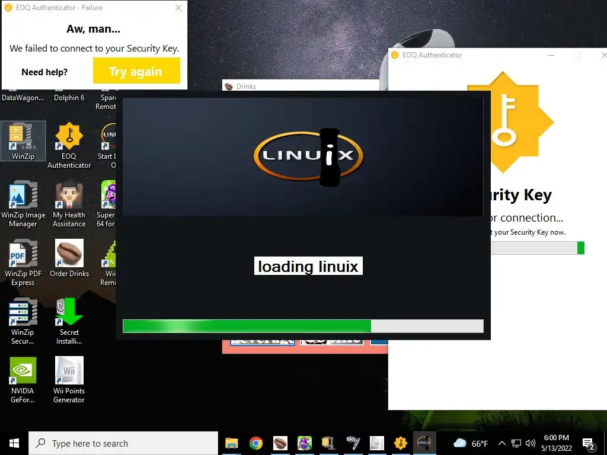
Task: Click the failed to connect Security Key message
Action: click(94, 49)
